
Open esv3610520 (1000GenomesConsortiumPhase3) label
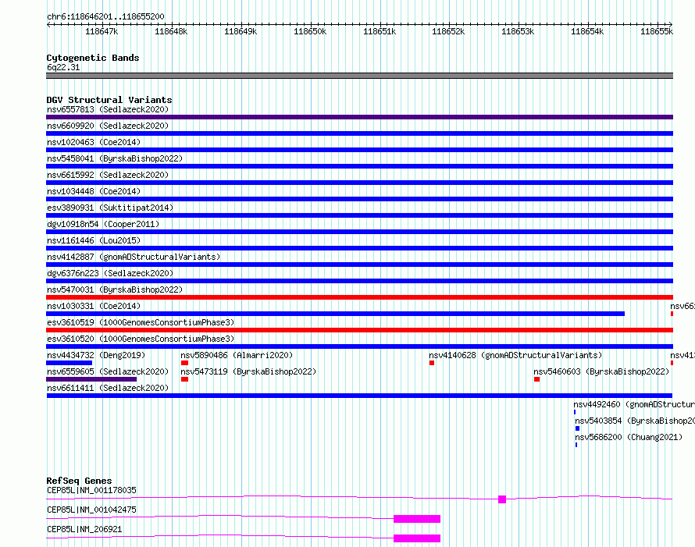[141, 339]
